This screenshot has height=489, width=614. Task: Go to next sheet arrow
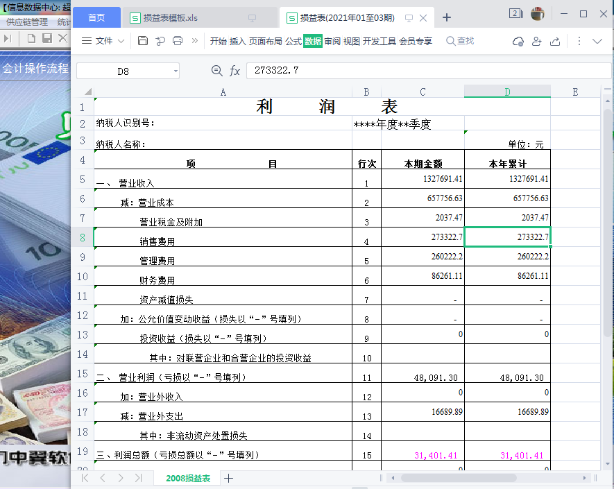(121, 478)
